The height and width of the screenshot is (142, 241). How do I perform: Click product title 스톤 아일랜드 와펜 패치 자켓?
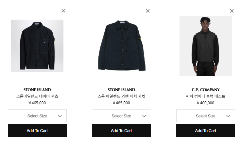coord(121,96)
